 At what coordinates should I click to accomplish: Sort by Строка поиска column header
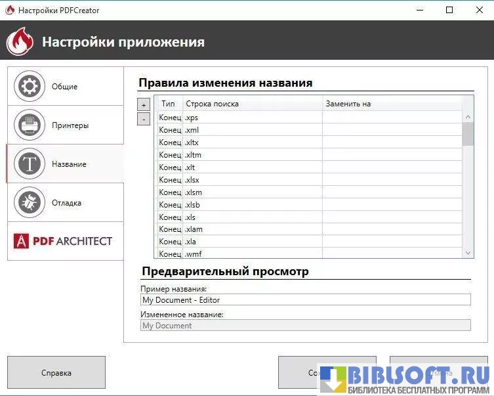click(252, 104)
